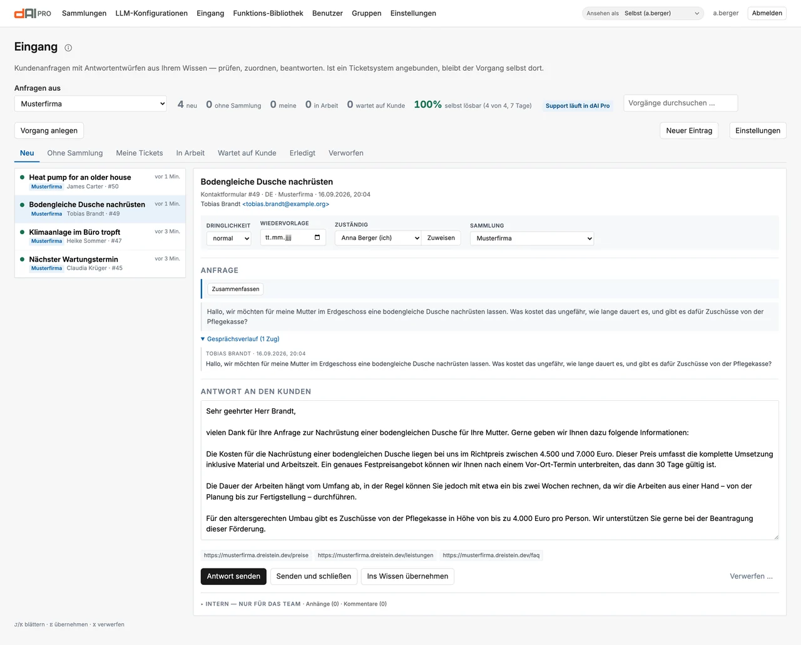The height and width of the screenshot is (645, 801).
Task: Switch to the In Arbeit tab
Action: tap(190, 153)
